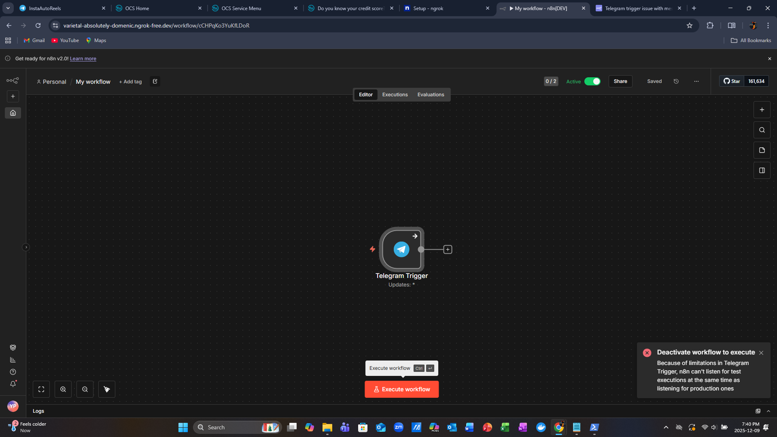Screen dimensions: 777x437
Task: Expand the left sidebar with the arrow
Action: coord(26,247)
